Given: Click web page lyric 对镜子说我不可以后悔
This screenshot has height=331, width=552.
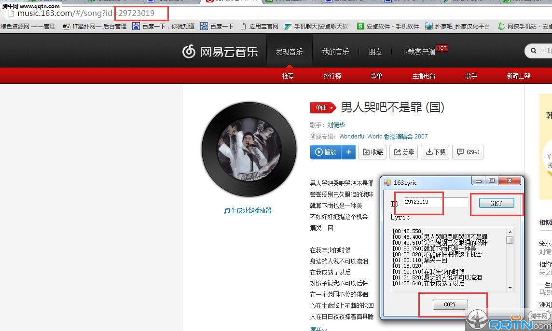Looking at the screenshot, I should tap(339, 283).
